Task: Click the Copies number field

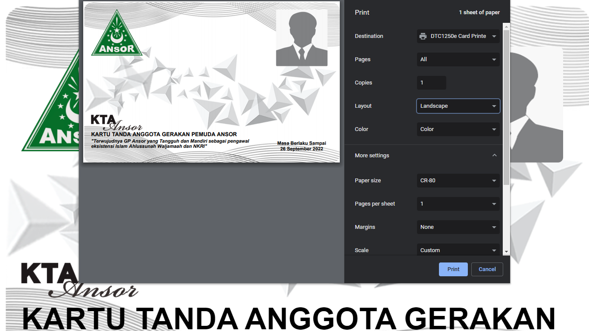Action: pos(431,83)
